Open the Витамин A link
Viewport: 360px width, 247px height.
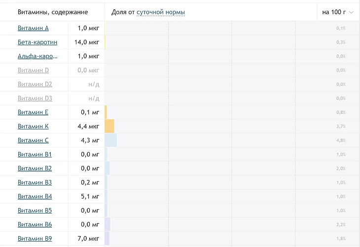33,29
